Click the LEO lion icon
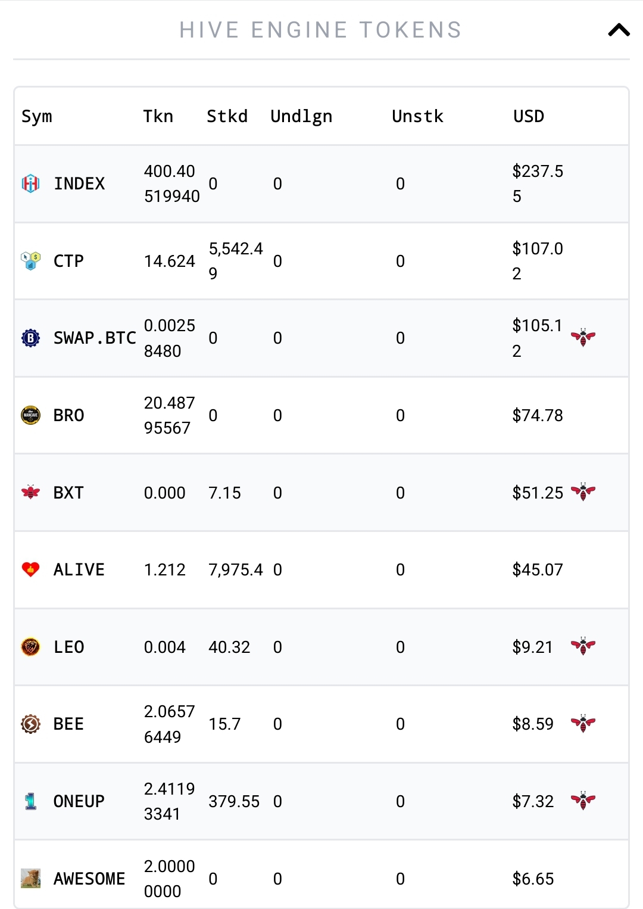 pos(30,647)
